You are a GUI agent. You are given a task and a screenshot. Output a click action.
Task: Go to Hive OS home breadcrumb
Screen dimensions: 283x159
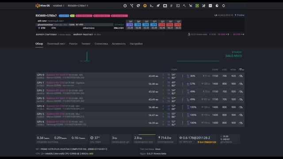click(x=45, y=6)
